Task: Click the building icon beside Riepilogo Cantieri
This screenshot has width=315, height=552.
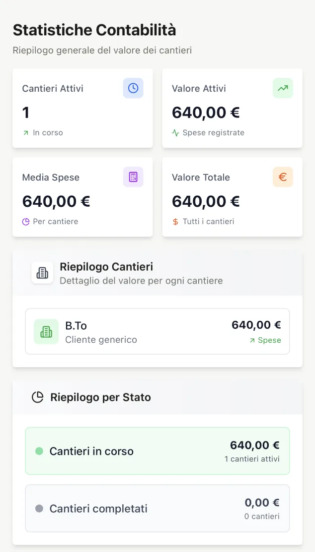Action: 42,273
